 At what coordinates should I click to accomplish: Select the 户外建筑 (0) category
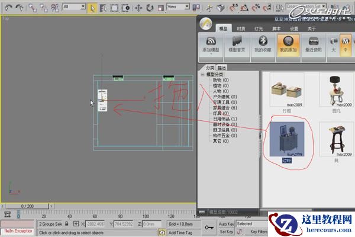click(x=225, y=97)
